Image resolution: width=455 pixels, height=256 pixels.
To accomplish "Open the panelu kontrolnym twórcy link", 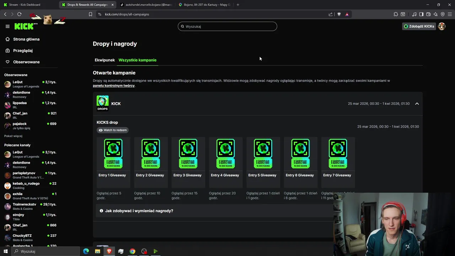I will [x=114, y=86].
